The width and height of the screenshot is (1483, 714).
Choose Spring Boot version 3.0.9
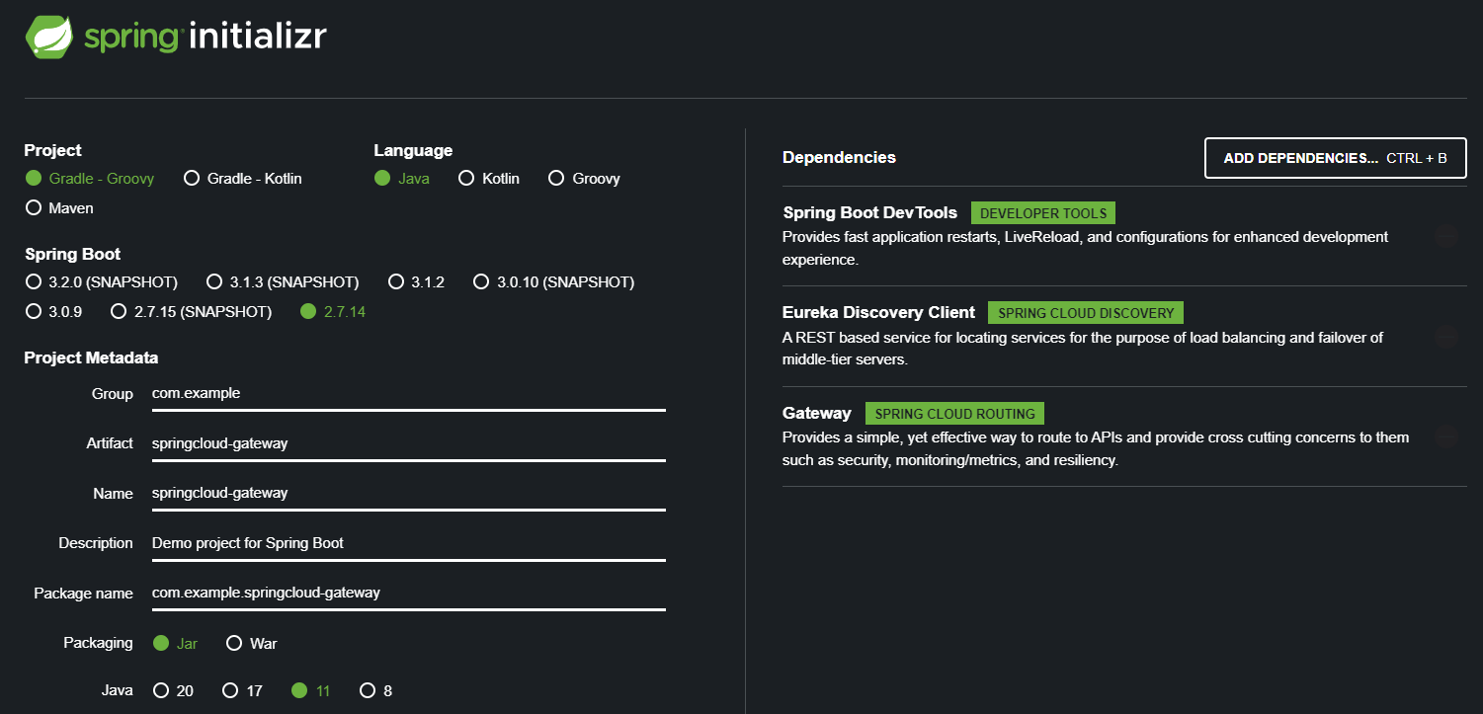click(53, 312)
